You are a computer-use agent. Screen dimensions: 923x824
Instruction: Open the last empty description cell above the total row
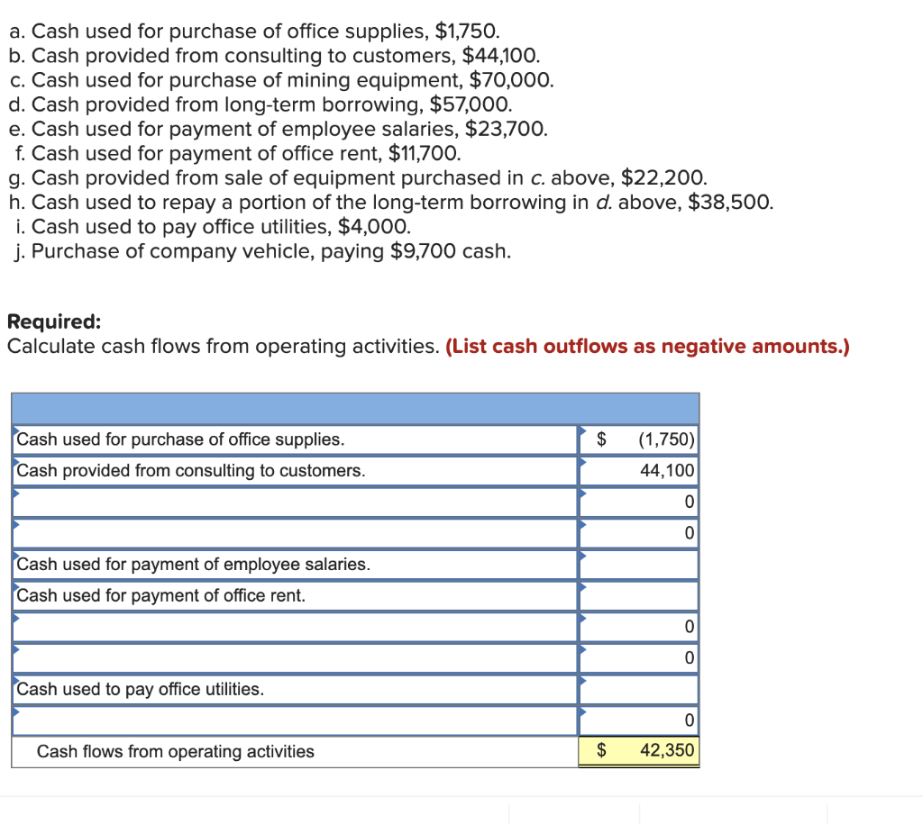[295, 720]
